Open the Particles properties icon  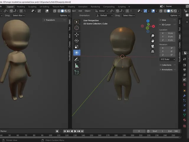point(184,101)
